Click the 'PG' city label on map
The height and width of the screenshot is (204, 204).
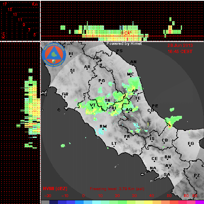102,81
